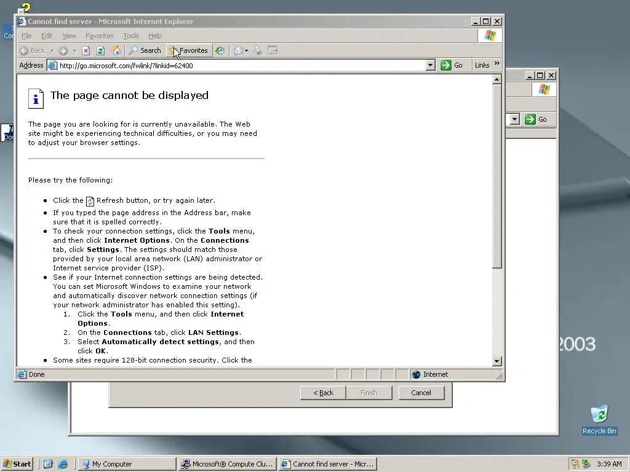Click Go button in background window

click(x=536, y=119)
